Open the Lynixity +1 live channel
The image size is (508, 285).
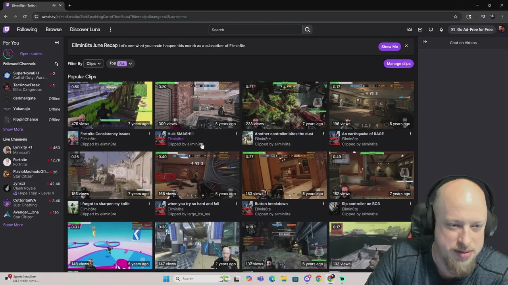(31, 150)
